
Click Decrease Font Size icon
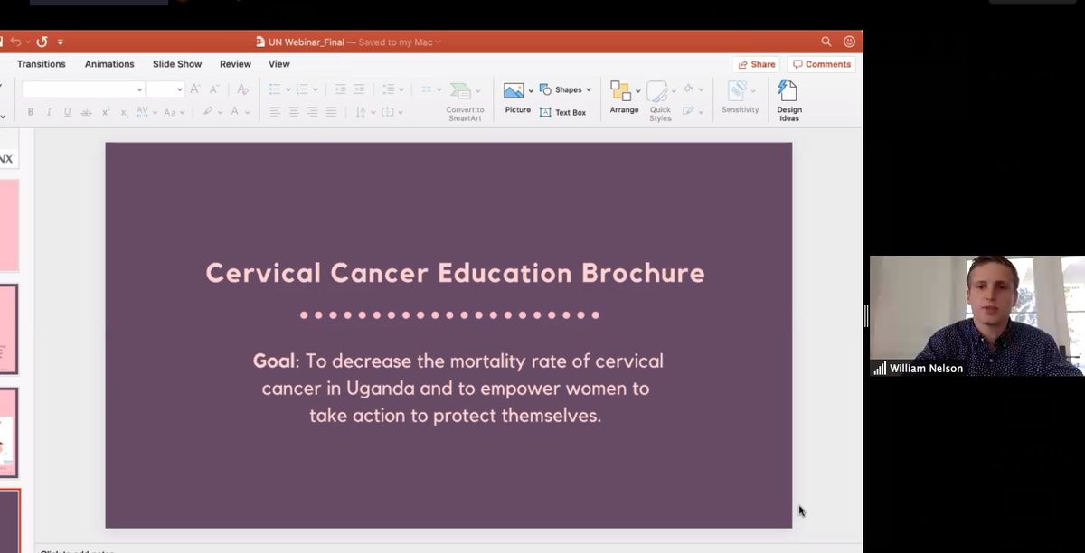coord(214,89)
